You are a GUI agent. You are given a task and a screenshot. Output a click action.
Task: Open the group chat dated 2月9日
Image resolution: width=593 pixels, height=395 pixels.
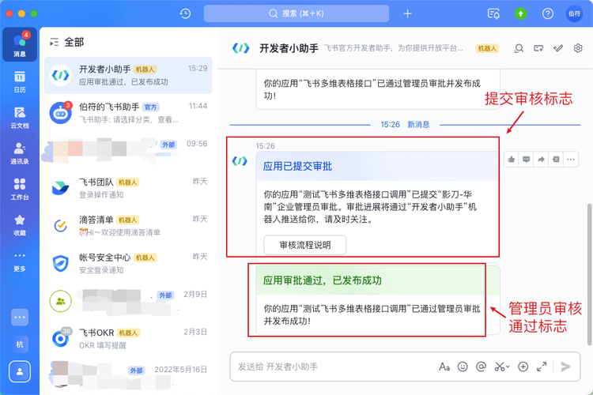pyautogui.click(x=128, y=301)
